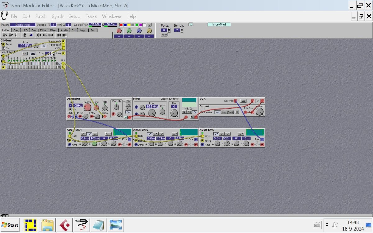Click the invert envelope button on ADSR-Env3
Viewport: 373px width, 233px height.
click(241, 134)
